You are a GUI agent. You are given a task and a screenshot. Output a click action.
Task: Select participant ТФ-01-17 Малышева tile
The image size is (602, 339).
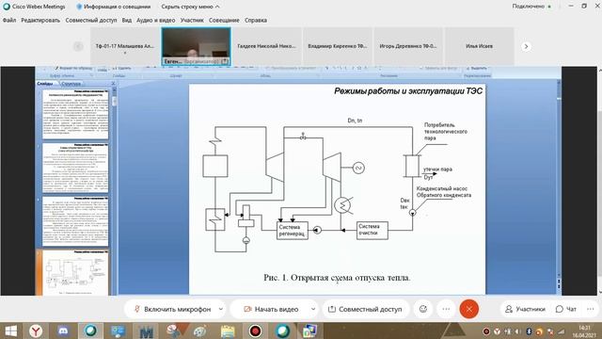125,46
